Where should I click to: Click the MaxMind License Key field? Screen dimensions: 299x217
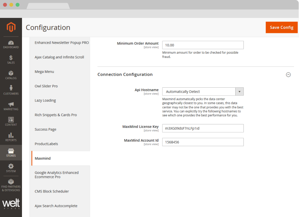[x=203, y=128]
